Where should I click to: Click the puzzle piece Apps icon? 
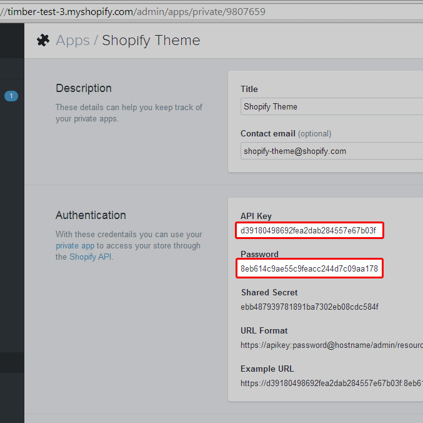coord(43,40)
